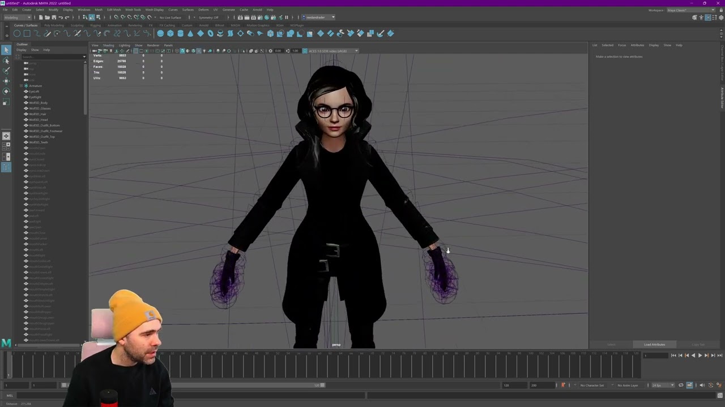Create a NURBS plane from shelf
The height and width of the screenshot is (407, 725).
(200, 33)
